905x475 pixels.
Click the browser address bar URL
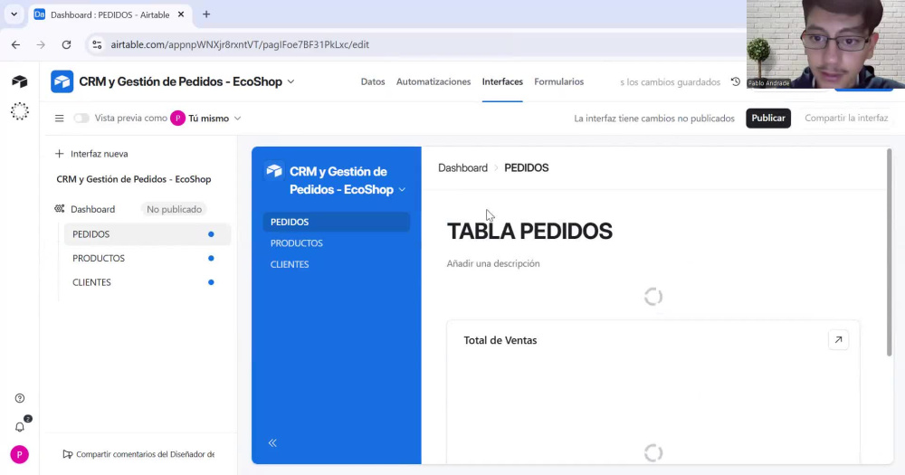(240, 44)
